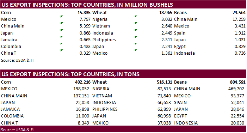
Task: Select the 'In Tons' header banner
Action: (x=123, y=74)
